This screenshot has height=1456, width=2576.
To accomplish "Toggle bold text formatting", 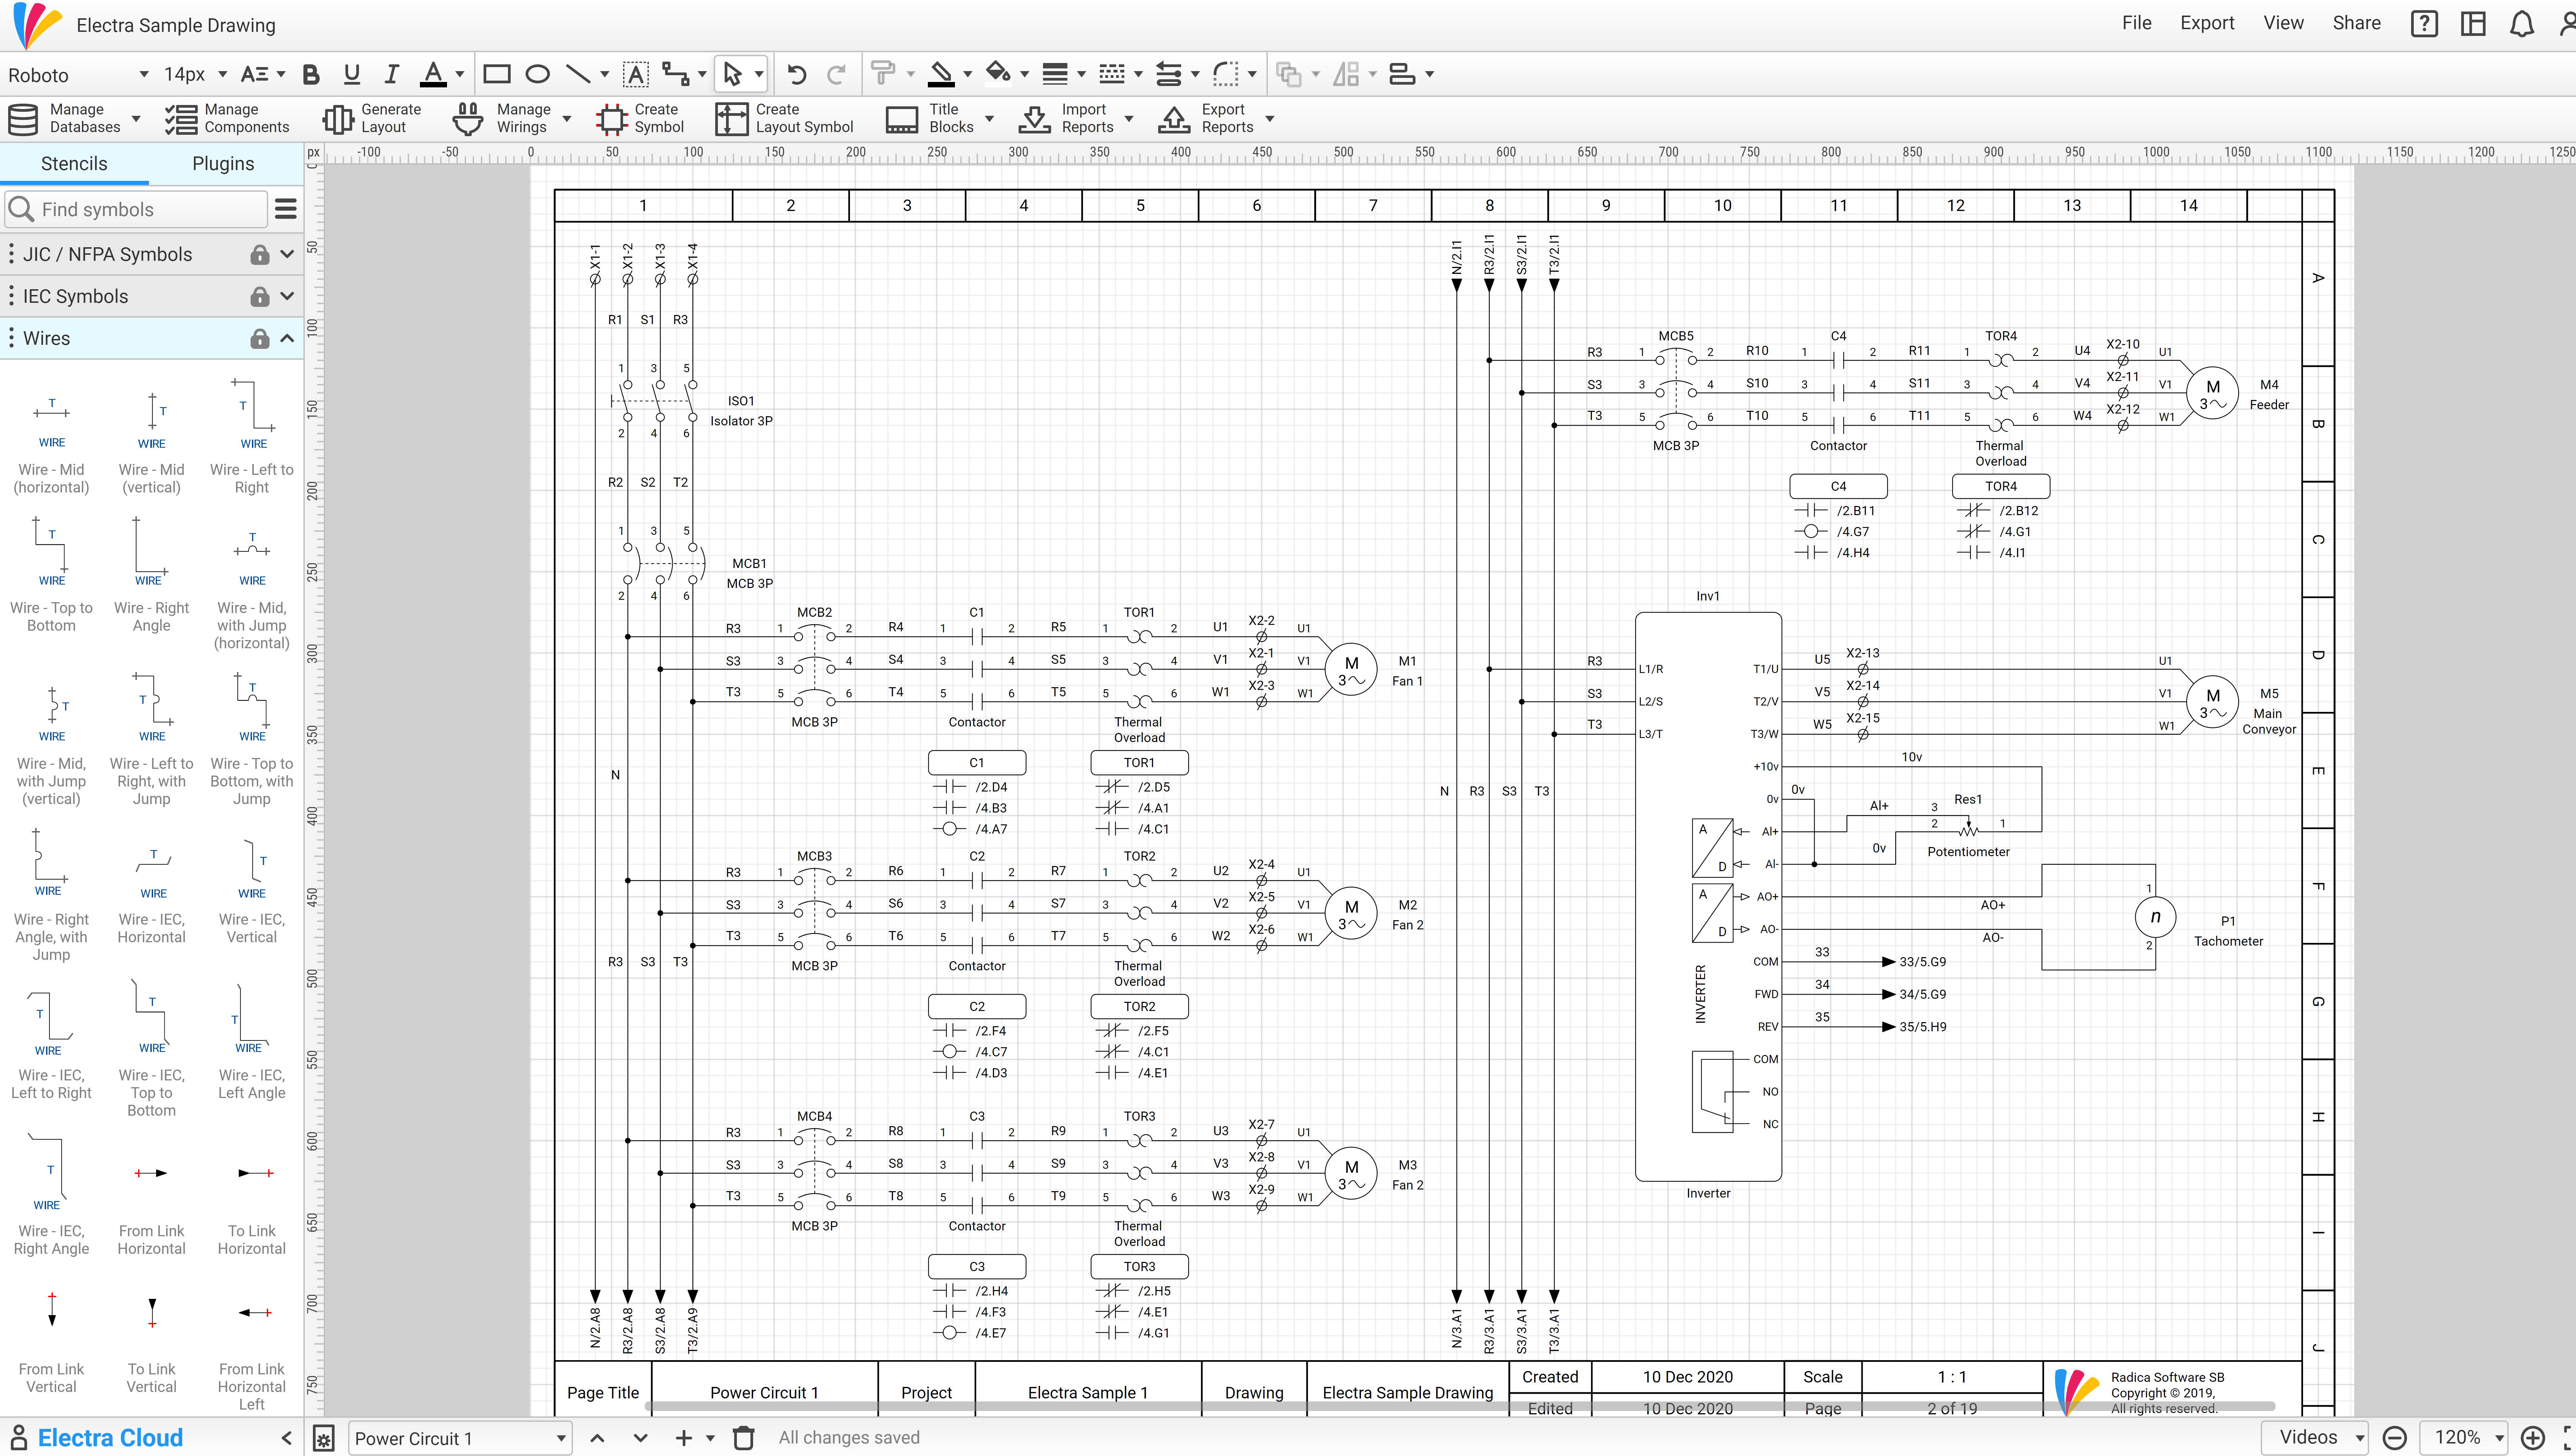I will click(311, 74).
